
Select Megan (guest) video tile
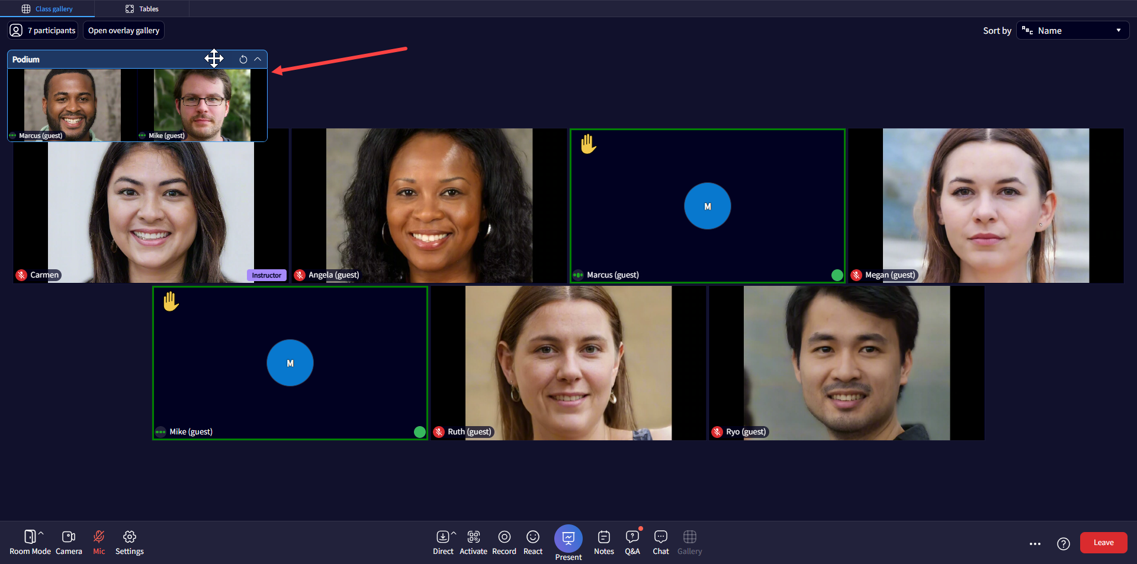click(986, 205)
